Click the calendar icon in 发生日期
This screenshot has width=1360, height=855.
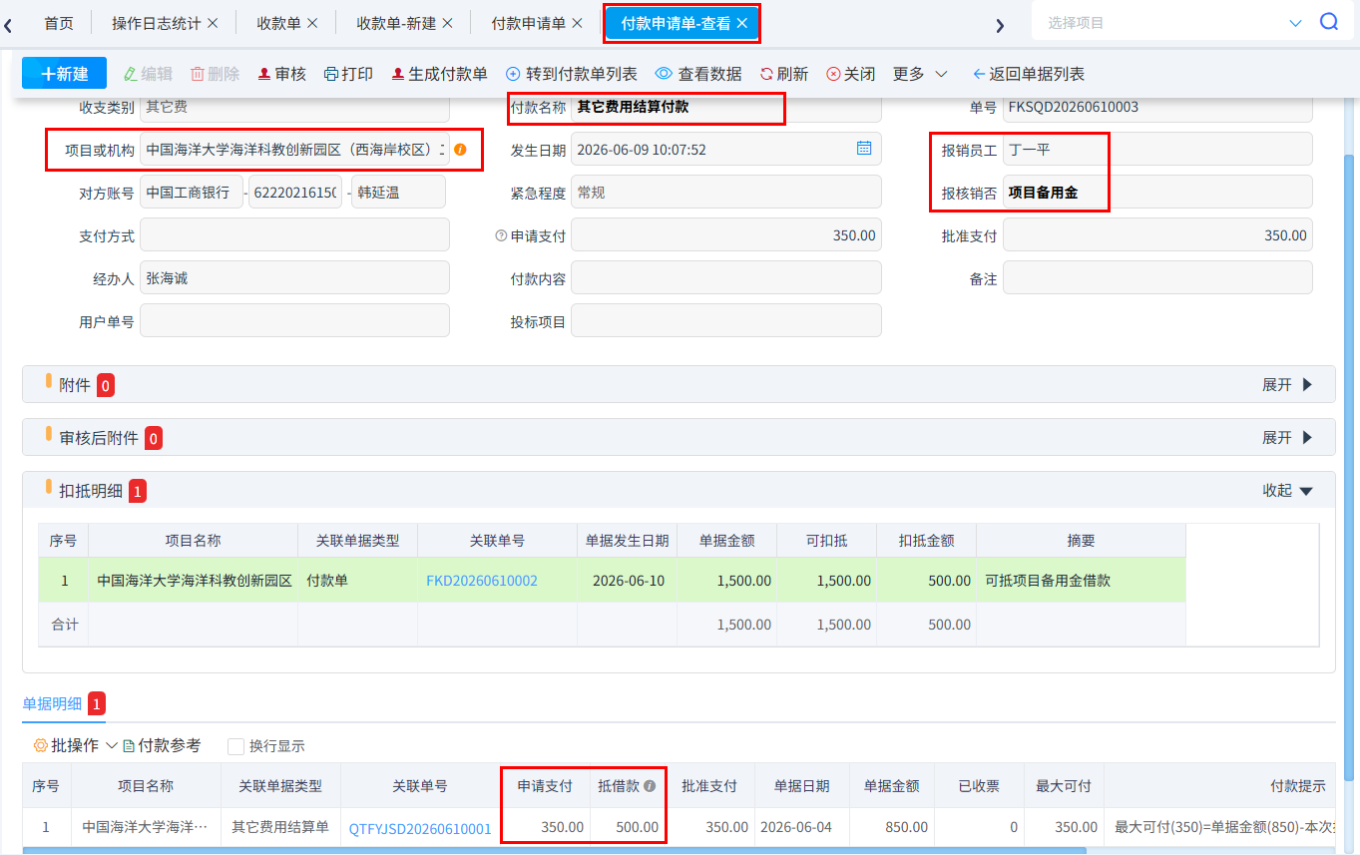point(864,149)
